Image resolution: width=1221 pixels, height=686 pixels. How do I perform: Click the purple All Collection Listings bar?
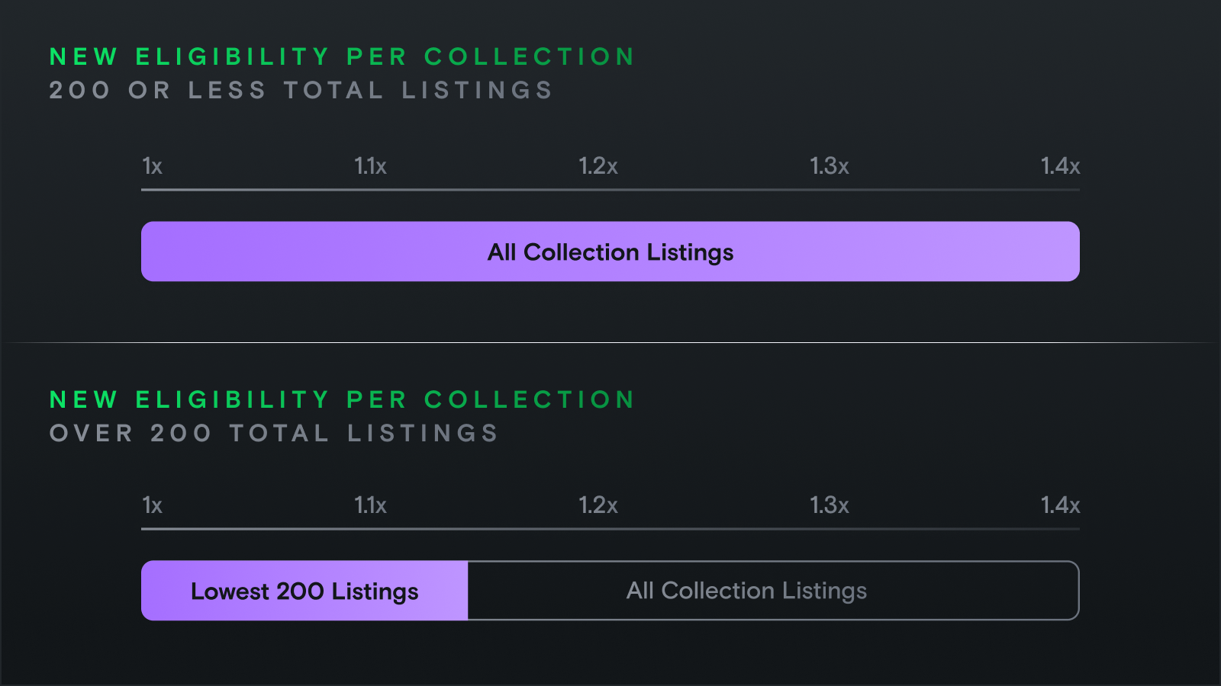pos(610,252)
